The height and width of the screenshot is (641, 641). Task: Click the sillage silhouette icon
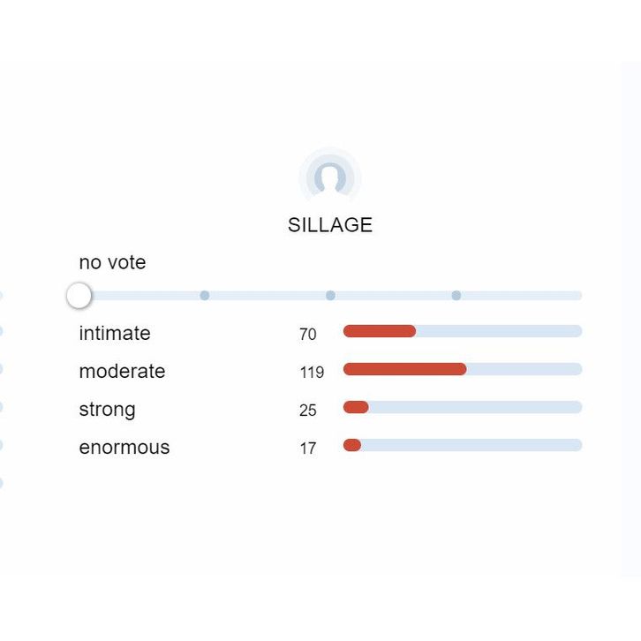[x=330, y=177]
